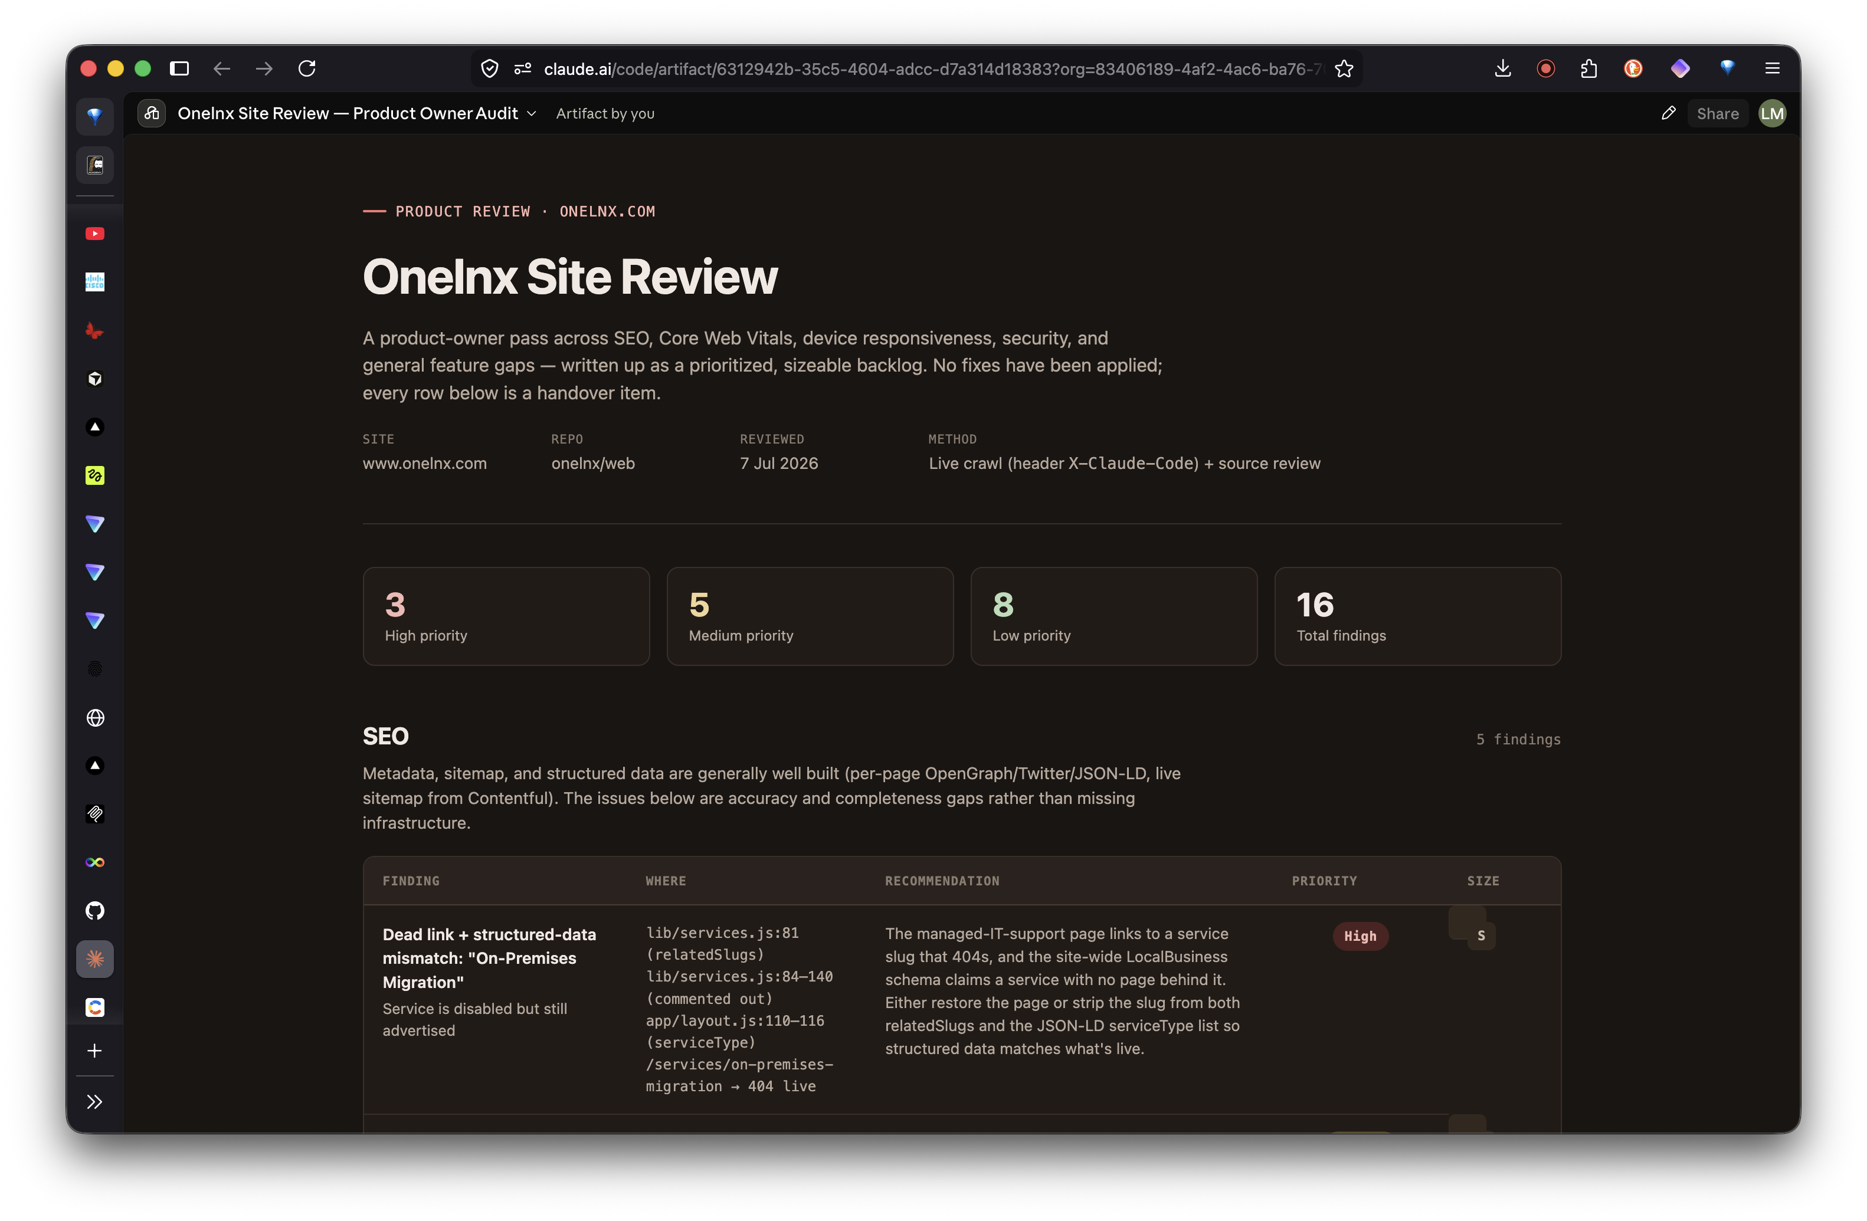
Task: Click the 'Onelnx Site Review' main heading
Action: (569, 277)
